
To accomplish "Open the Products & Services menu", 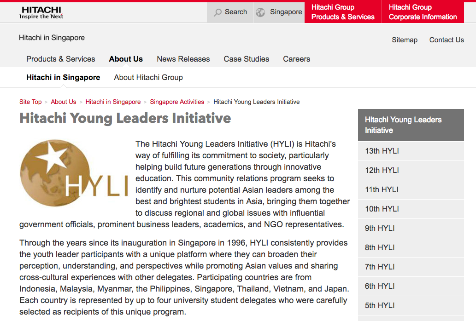I will 61,59.
